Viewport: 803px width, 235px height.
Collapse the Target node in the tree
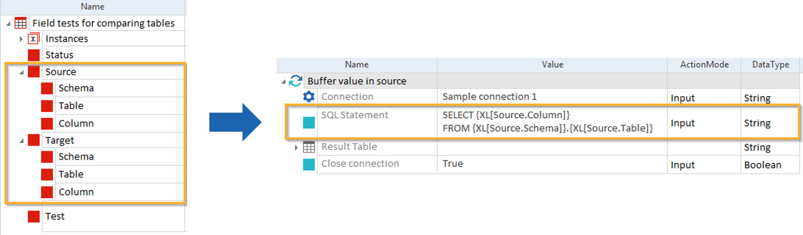22,141
